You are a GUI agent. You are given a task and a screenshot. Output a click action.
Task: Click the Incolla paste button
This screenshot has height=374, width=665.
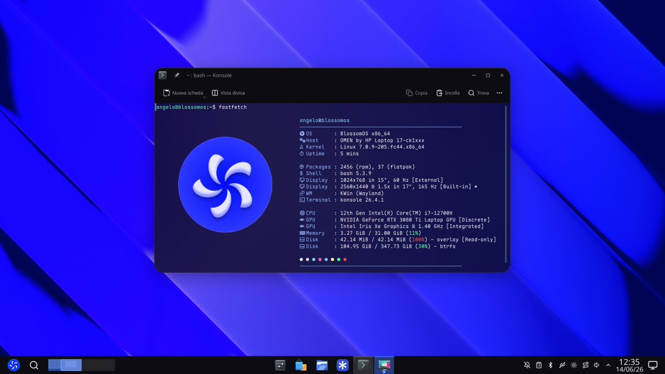coord(448,93)
